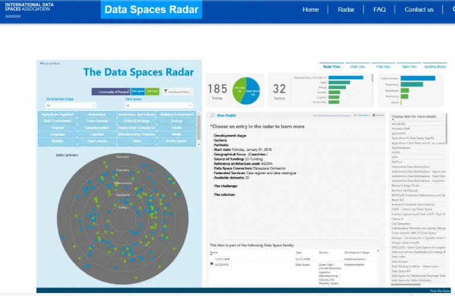Click the blue Data Space pie slice
The width and height of the screenshot is (455, 296).
(252, 91)
